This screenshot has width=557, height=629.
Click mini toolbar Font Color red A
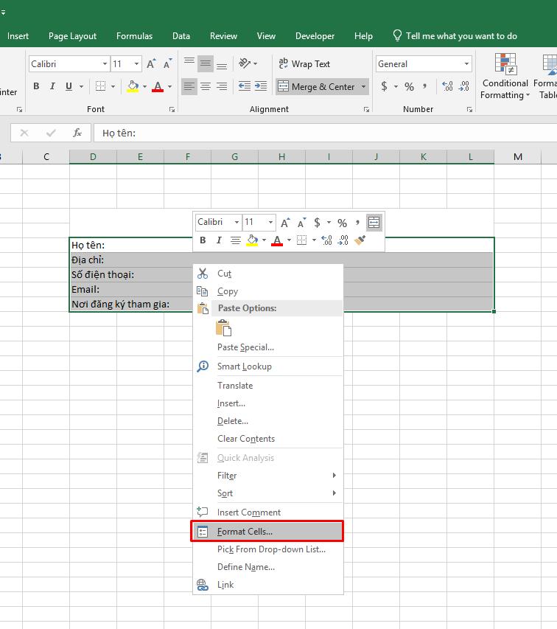click(x=277, y=240)
